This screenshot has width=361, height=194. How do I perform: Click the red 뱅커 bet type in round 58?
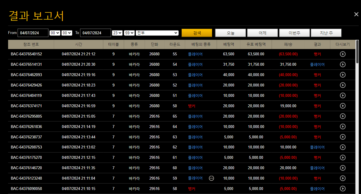[192, 189]
